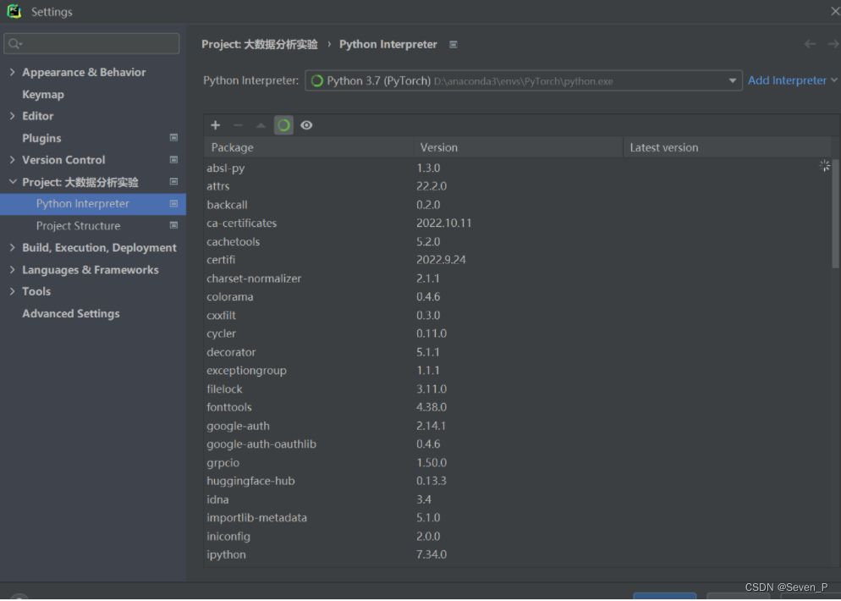841x601 pixels.
Task: Click project-settings icon next to Project: 大数据分析实验 in sidebar
Action: (173, 181)
